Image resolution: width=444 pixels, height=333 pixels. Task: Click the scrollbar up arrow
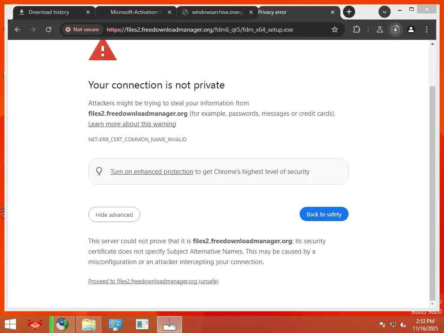(x=432, y=44)
